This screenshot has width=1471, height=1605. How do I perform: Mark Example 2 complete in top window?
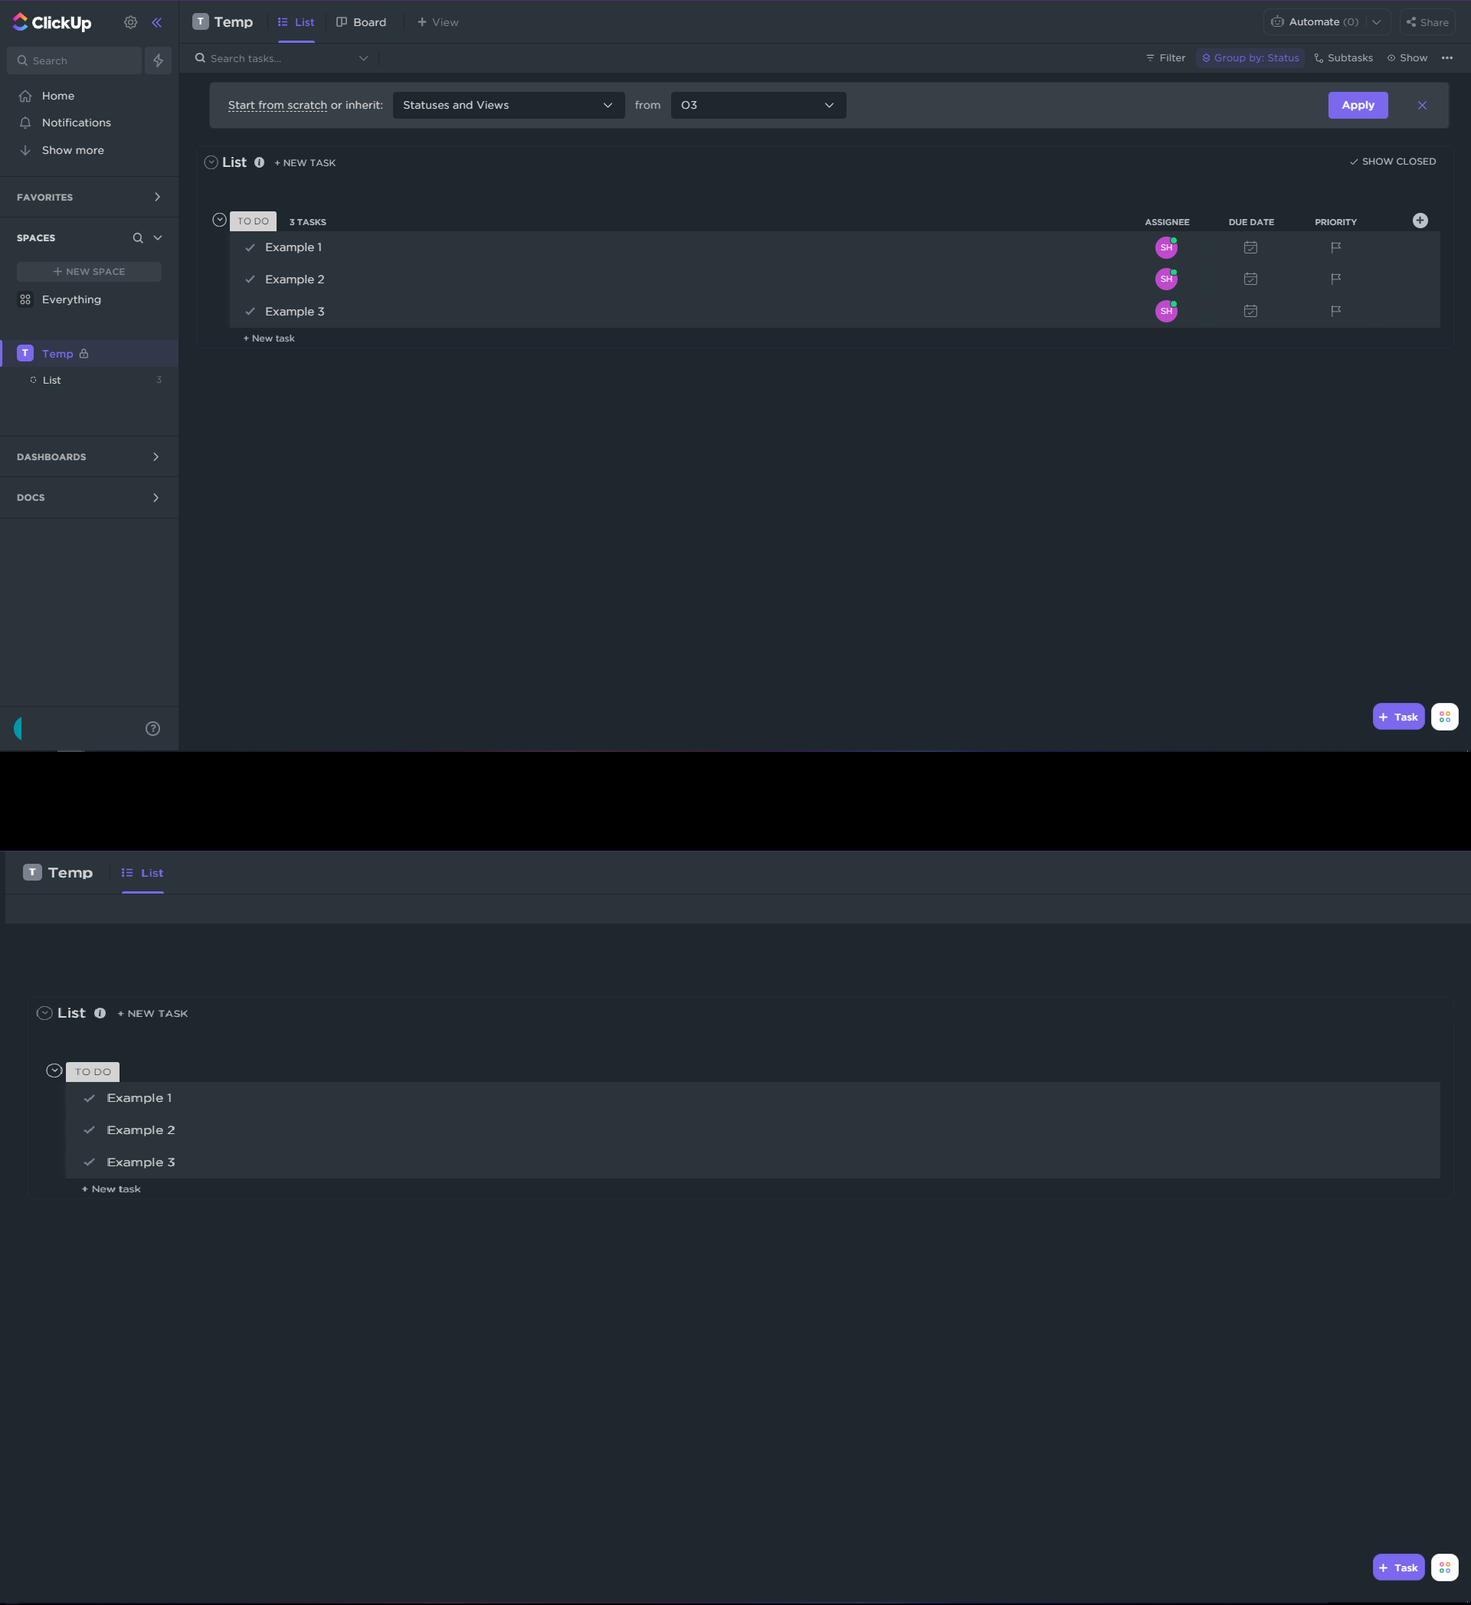[250, 279]
